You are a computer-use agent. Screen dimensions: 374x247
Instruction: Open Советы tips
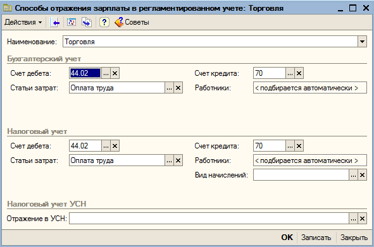(132, 22)
